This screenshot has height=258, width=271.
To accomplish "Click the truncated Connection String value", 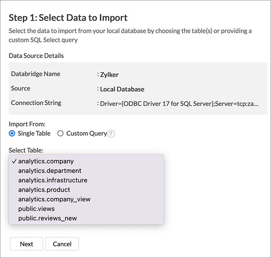I will 179,104.
